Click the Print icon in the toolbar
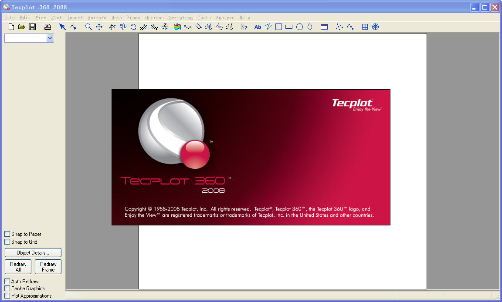This screenshot has height=302, width=502. (x=47, y=27)
